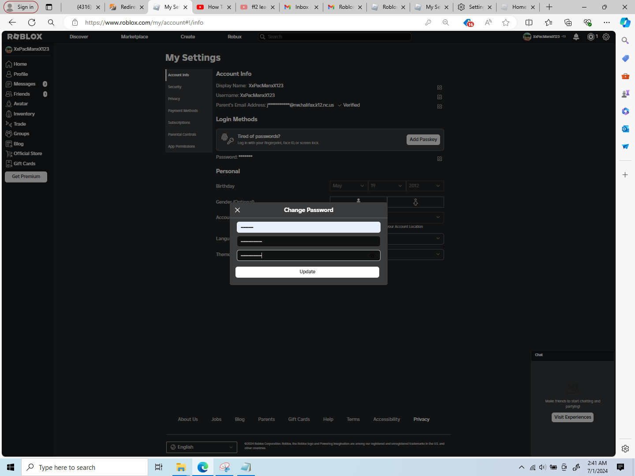Click the Add Passkey button
This screenshot has width=635, height=476.
pos(423,140)
